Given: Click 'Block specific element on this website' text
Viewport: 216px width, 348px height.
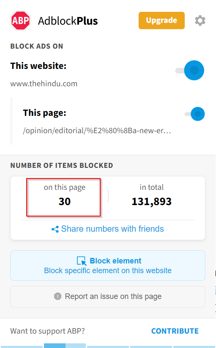Looking at the screenshot, I should click(x=108, y=271).
